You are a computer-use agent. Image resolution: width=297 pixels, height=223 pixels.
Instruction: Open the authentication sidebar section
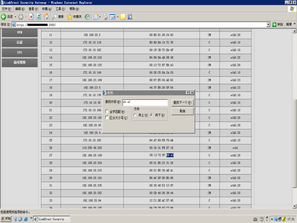pyautogui.click(x=20, y=42)
